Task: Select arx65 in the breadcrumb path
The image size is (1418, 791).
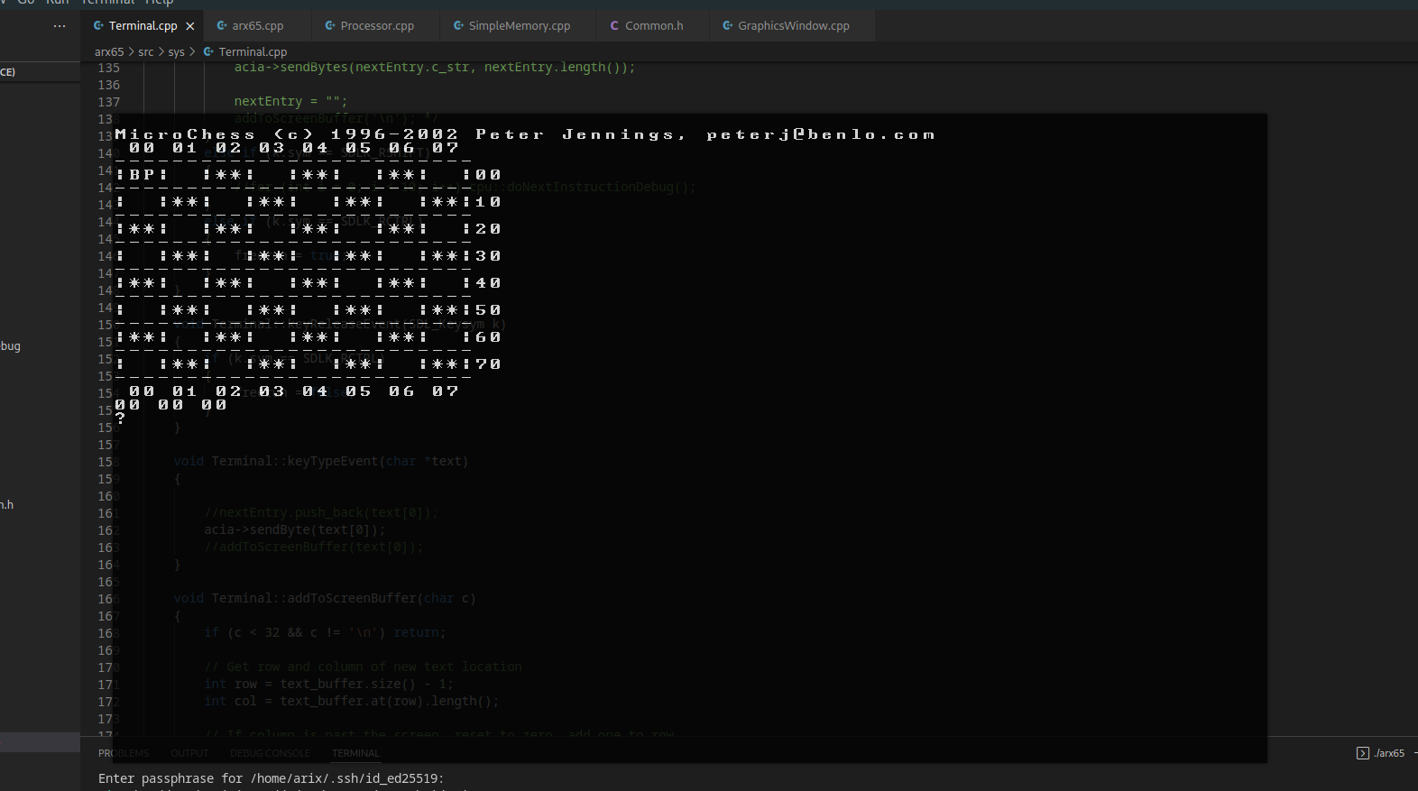Action: (109, 52)
